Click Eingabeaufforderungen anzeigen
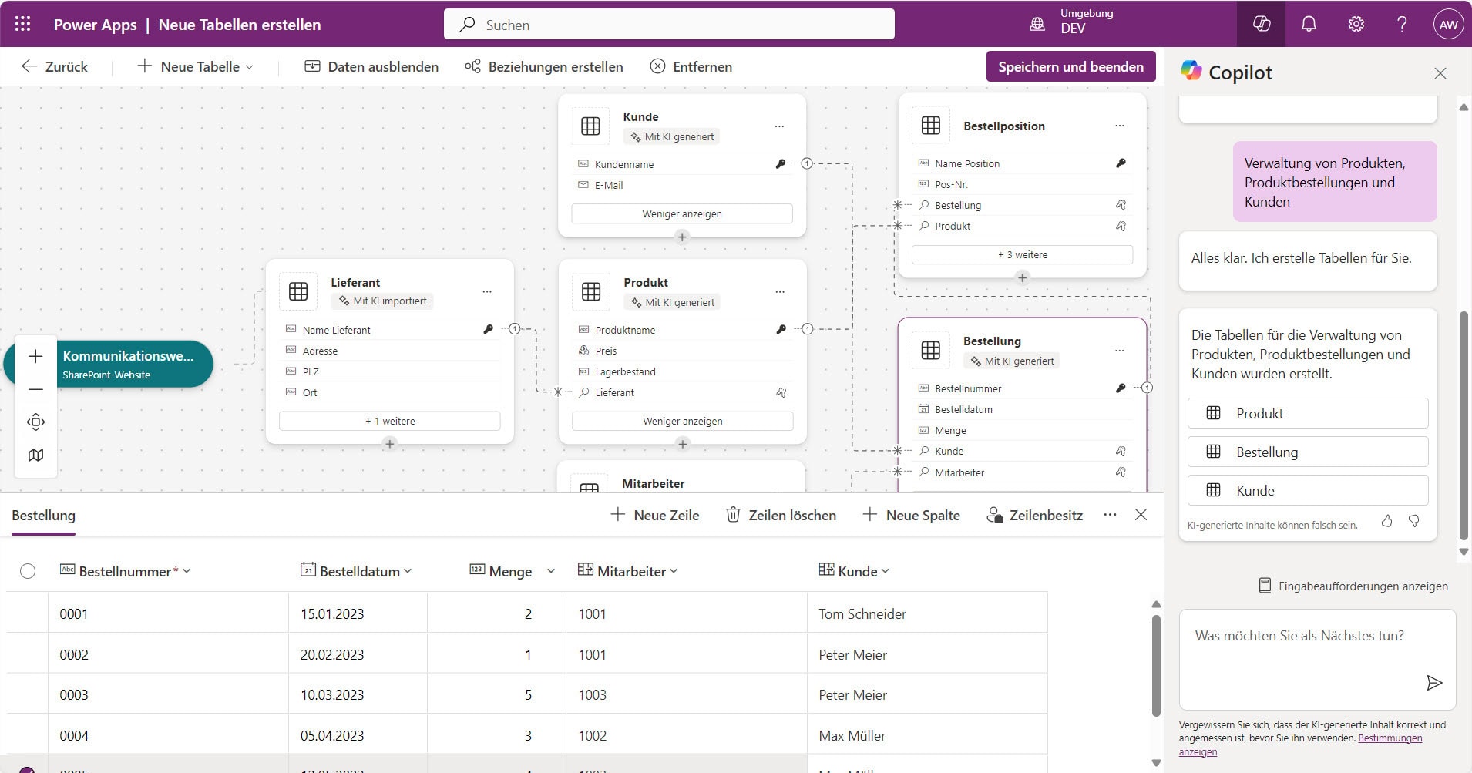The image size is (1472, 773). [x=1353, y=586]
